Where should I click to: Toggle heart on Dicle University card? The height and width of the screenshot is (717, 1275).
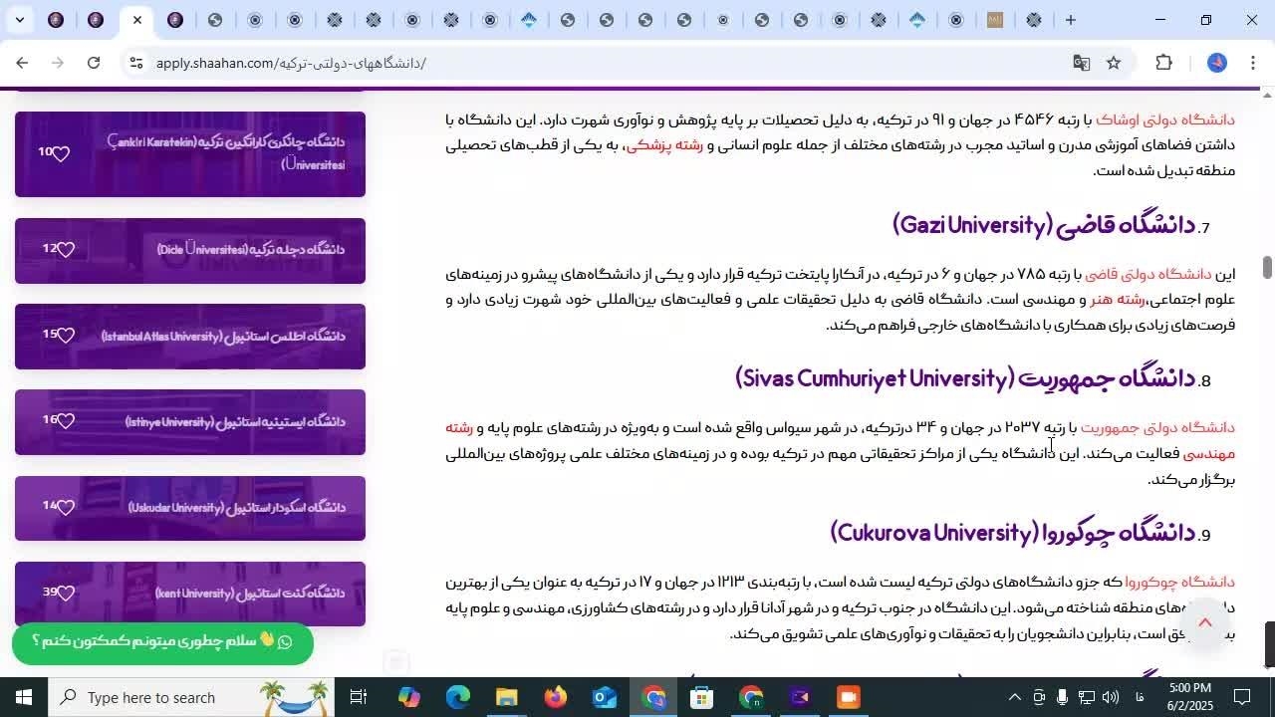pos(65,250)
